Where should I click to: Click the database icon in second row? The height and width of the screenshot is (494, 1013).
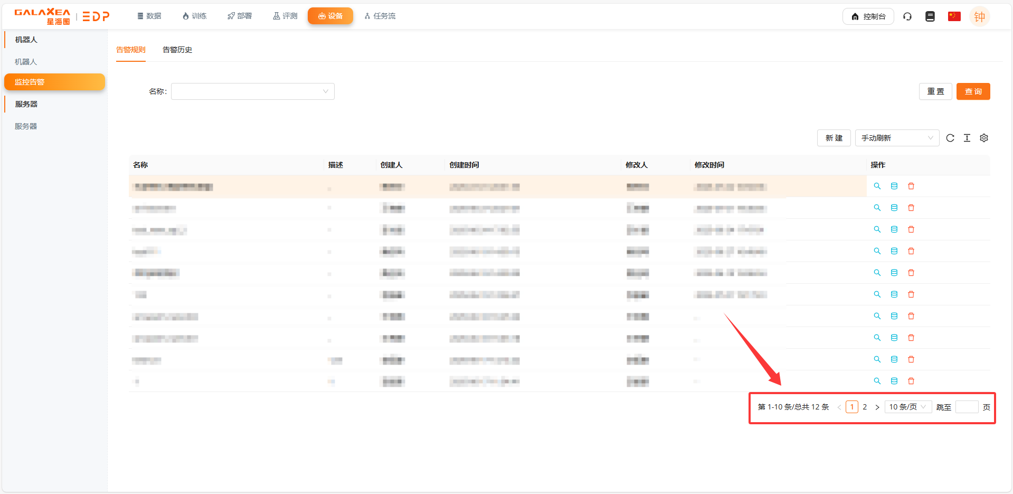[x=894, y=208]
